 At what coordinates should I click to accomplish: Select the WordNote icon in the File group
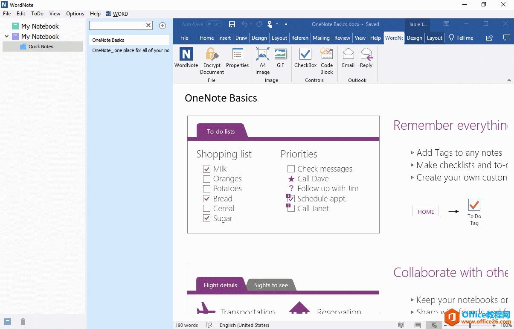click(x=186, y=58)
